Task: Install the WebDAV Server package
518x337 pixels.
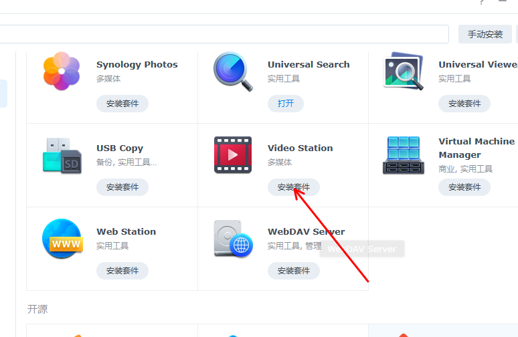Action: click(293, 271)
